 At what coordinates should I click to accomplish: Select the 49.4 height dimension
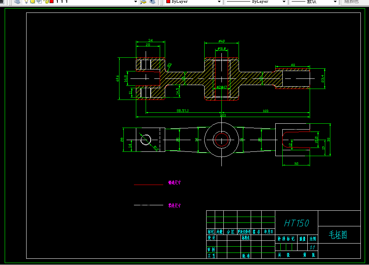coord(117,78)
